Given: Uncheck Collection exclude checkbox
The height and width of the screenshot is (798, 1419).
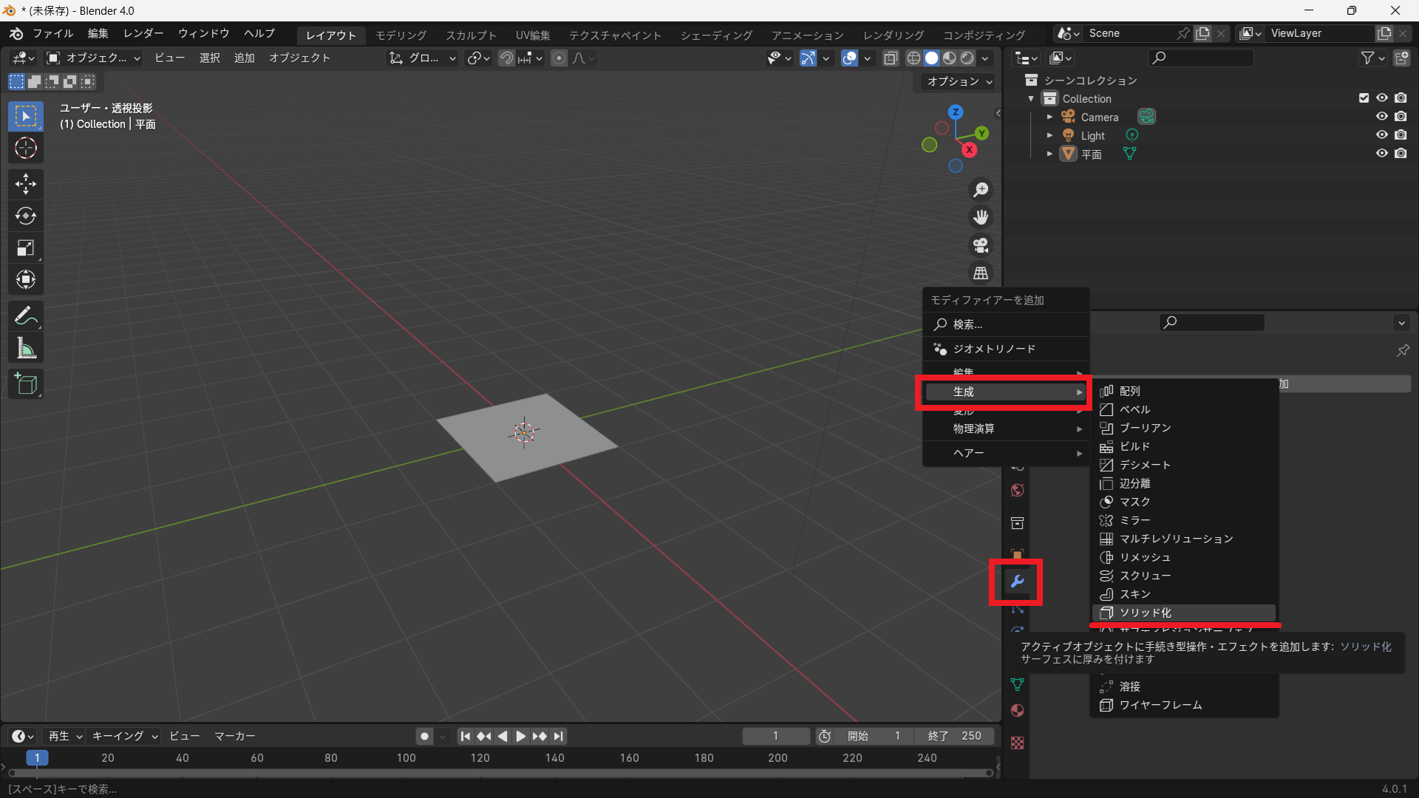Looking at the screenshot, I should pyautogui.click(x=1364, y=98).
